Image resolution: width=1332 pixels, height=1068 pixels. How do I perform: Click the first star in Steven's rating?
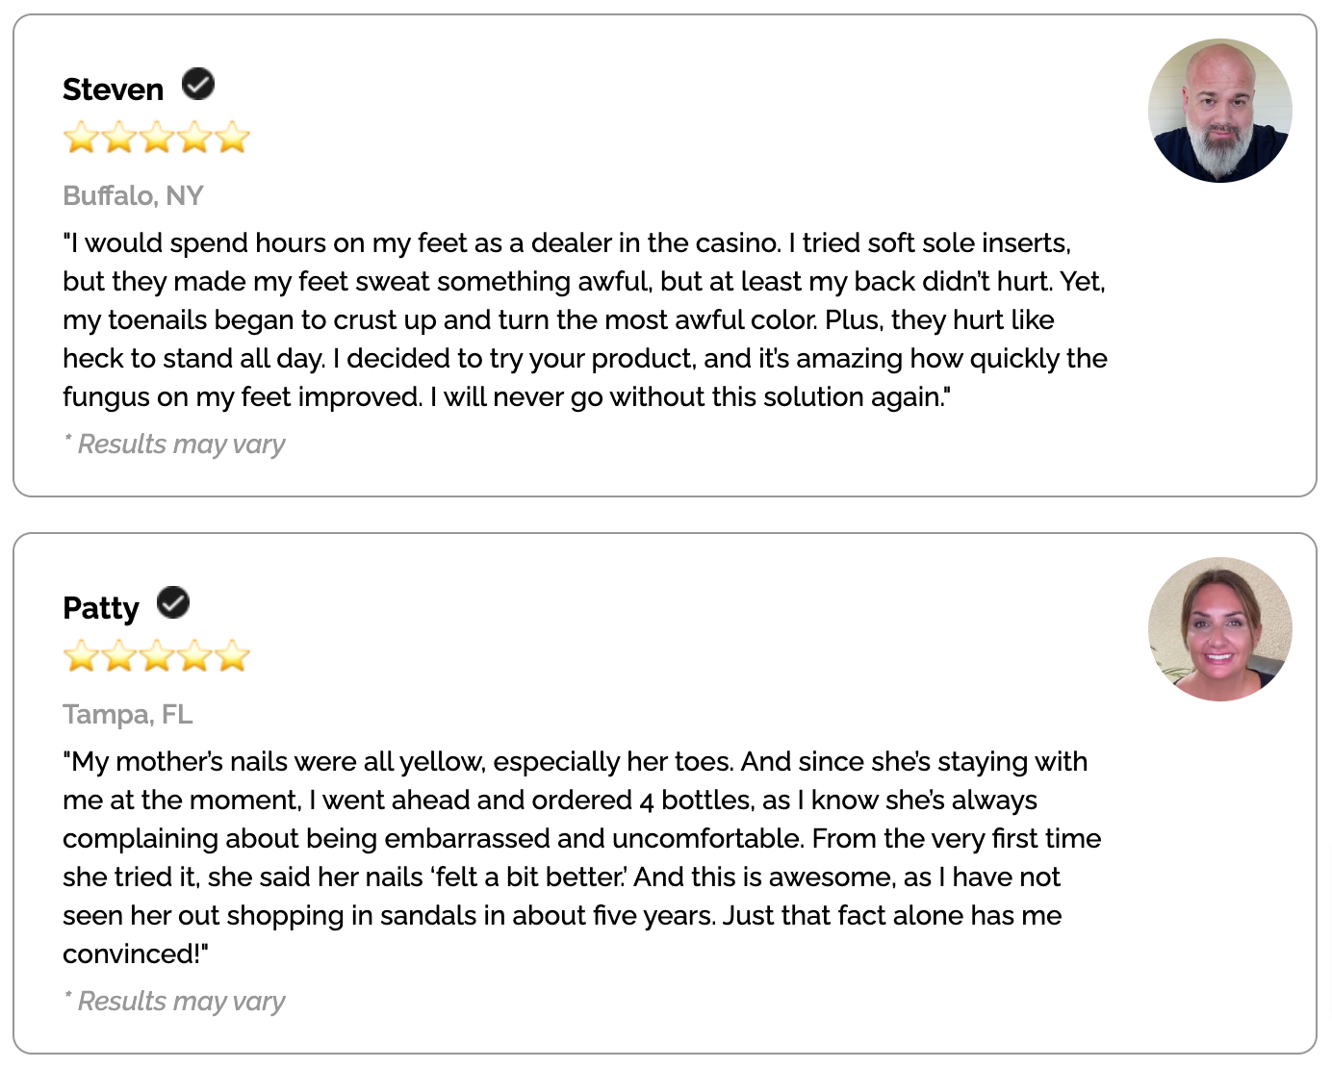(82, 138)
